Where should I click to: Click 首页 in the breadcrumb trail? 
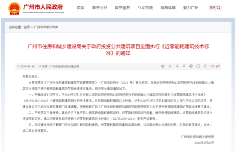[27, 27]
